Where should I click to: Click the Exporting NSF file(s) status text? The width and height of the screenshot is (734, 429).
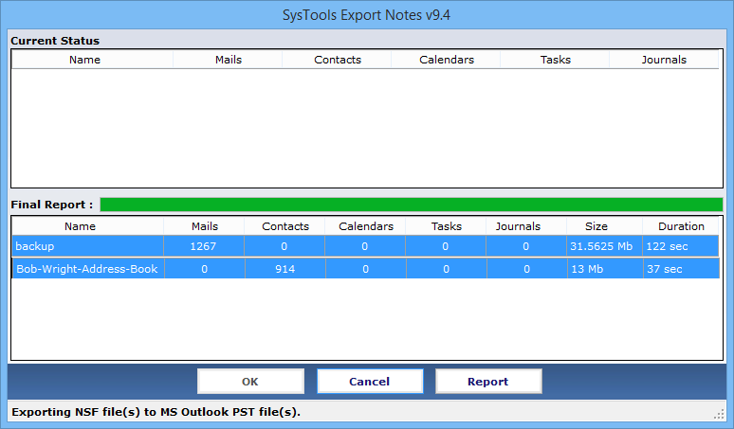[x=156, y=412]
